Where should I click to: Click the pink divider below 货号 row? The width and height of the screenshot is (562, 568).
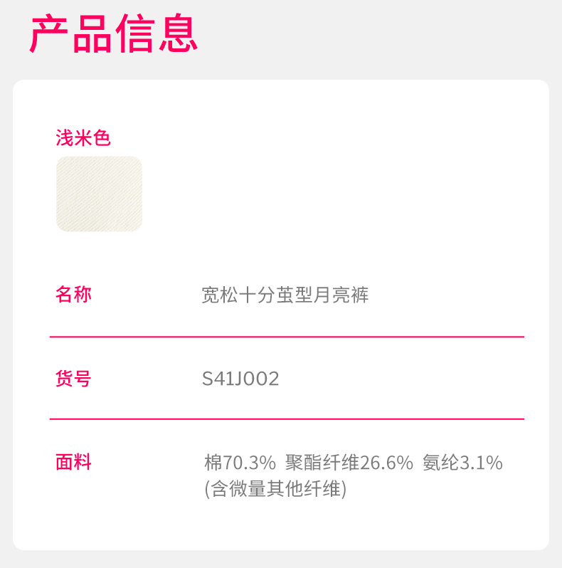click(x=287, y=419)
